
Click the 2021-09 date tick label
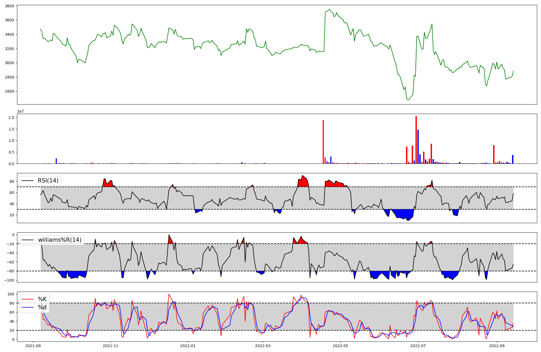[x=33, y=346]
